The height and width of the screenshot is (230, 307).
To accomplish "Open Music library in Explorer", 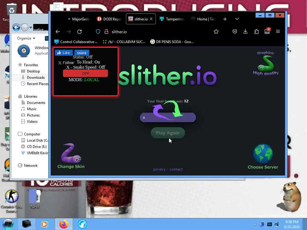I will click(29, 109).
